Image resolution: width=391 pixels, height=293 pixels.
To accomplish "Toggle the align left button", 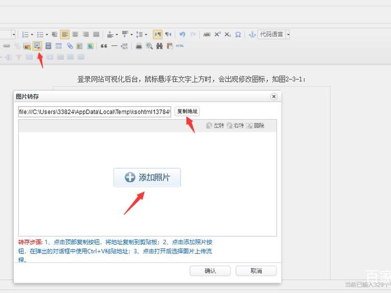I will coord(65,34).
